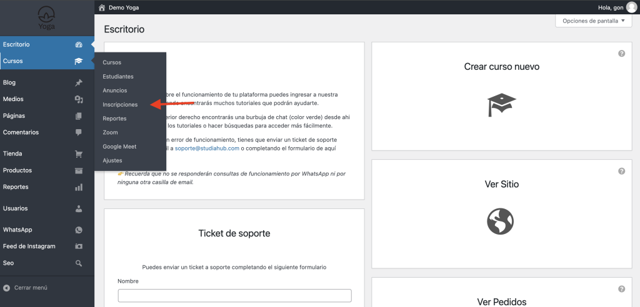Click the Nombre text input field
Image resolution: width=640 pixels, height=307 pixels.
tap(234, 295)
